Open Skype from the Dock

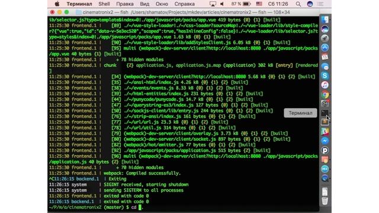tap(325, 76)
